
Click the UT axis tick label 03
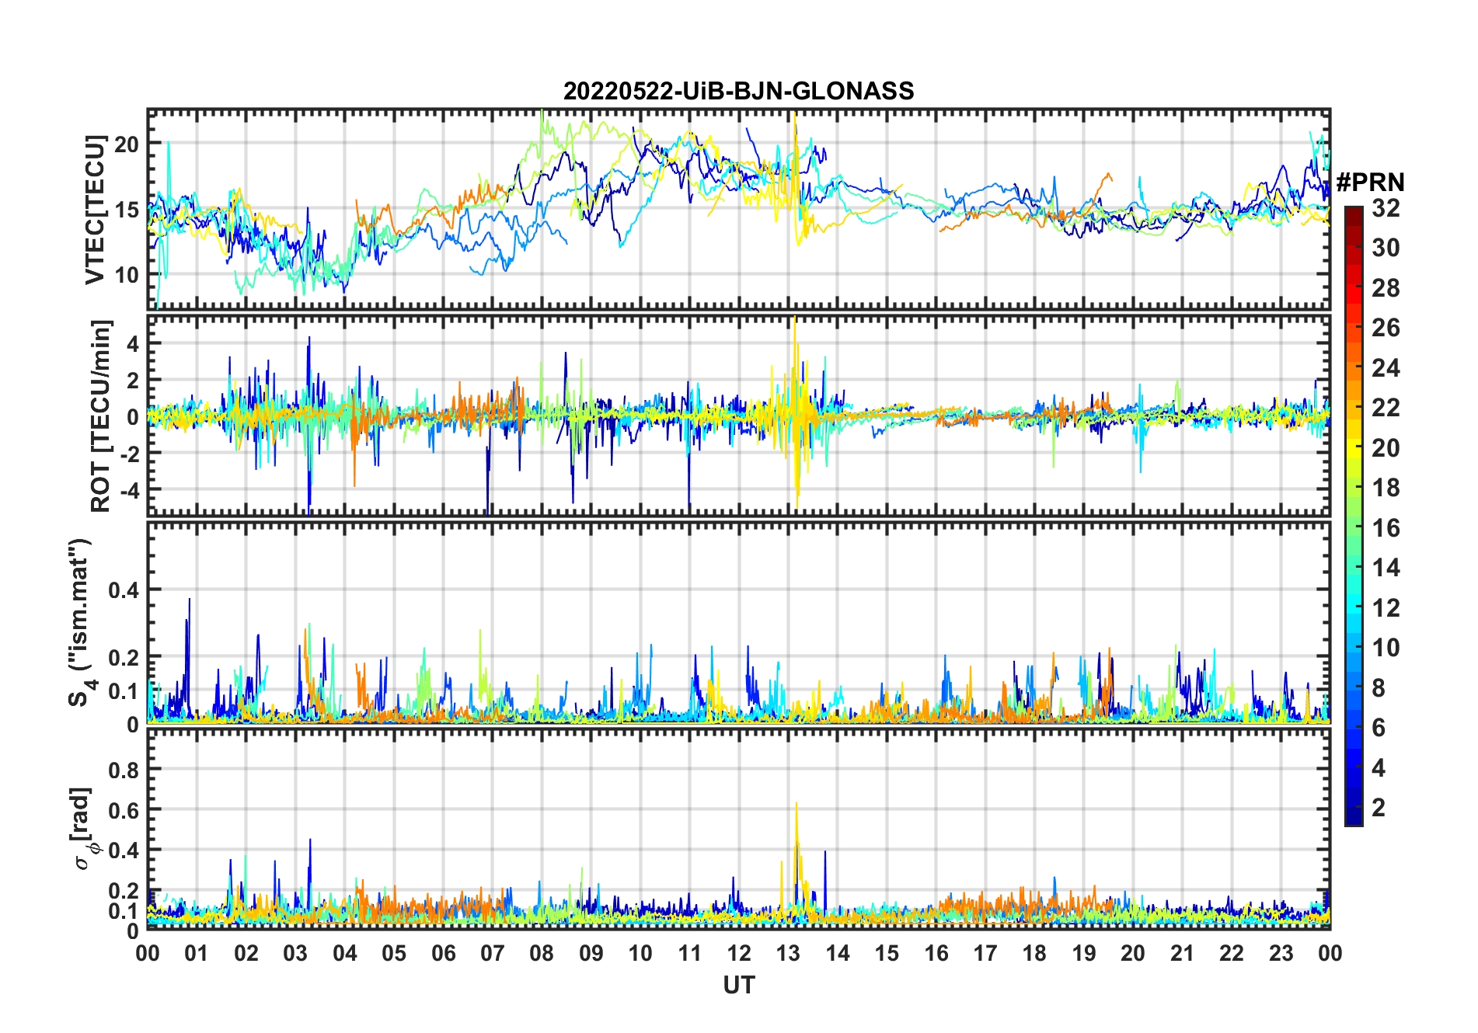coord(295,954)
